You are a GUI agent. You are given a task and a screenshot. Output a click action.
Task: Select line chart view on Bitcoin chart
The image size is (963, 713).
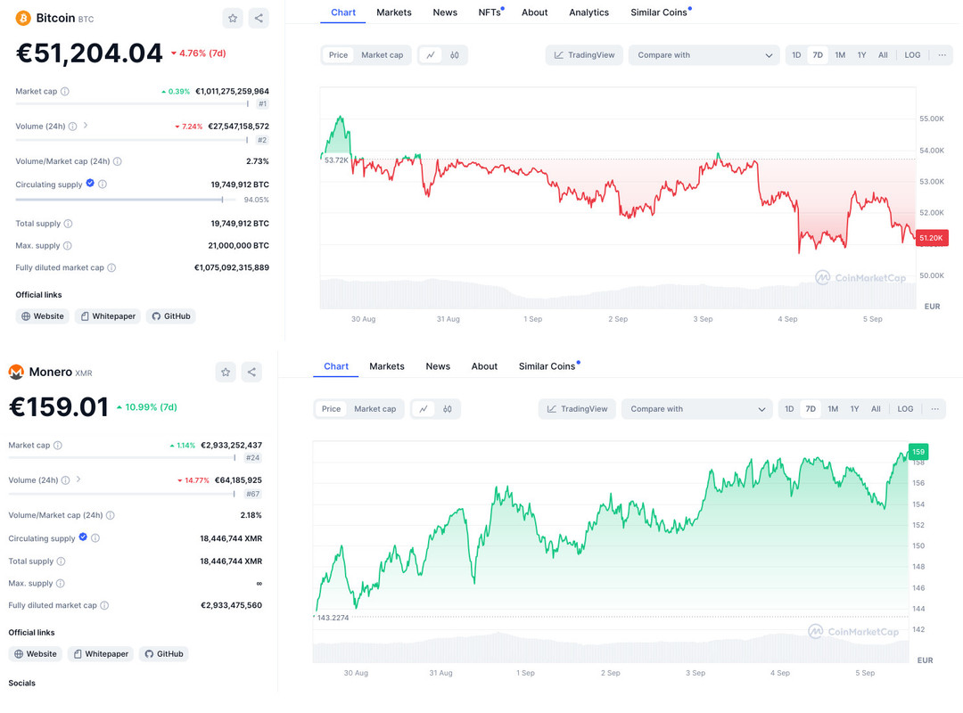[431, 55]
